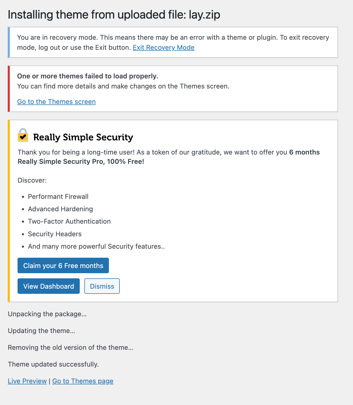353x405 pixels.
Task: Click the Two-Factor Authentication feature entry
Action: 69,221
